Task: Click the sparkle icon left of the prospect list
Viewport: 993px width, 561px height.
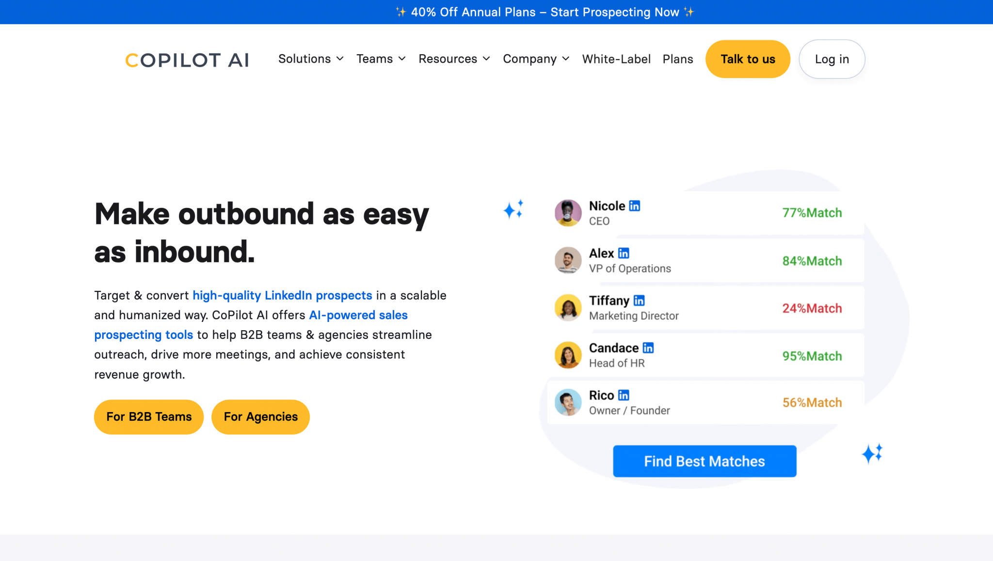Action: [x=514, y=210]
